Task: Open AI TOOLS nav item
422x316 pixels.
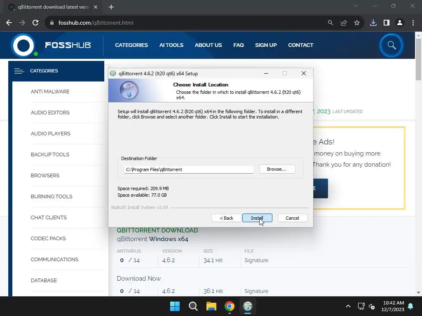Action: click(x=171, y=45)
